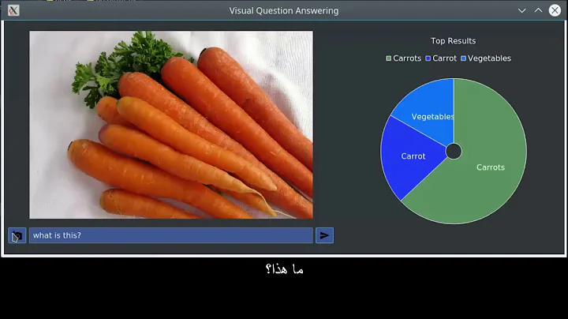Screen dimensions: 568x319
Task: Click the green Carrots legend swatch
Action: pos(388,58)
